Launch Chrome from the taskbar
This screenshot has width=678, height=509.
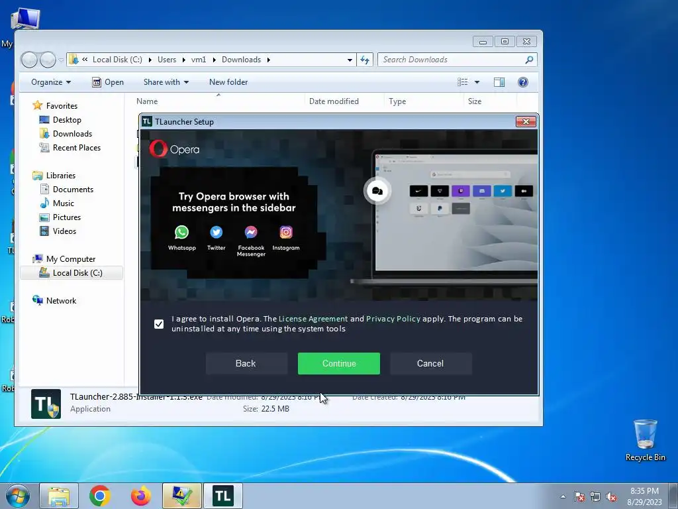click(x=100, y=496)
